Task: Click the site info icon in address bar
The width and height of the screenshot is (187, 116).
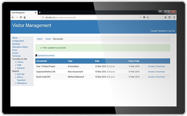Action: coord(43,17)
